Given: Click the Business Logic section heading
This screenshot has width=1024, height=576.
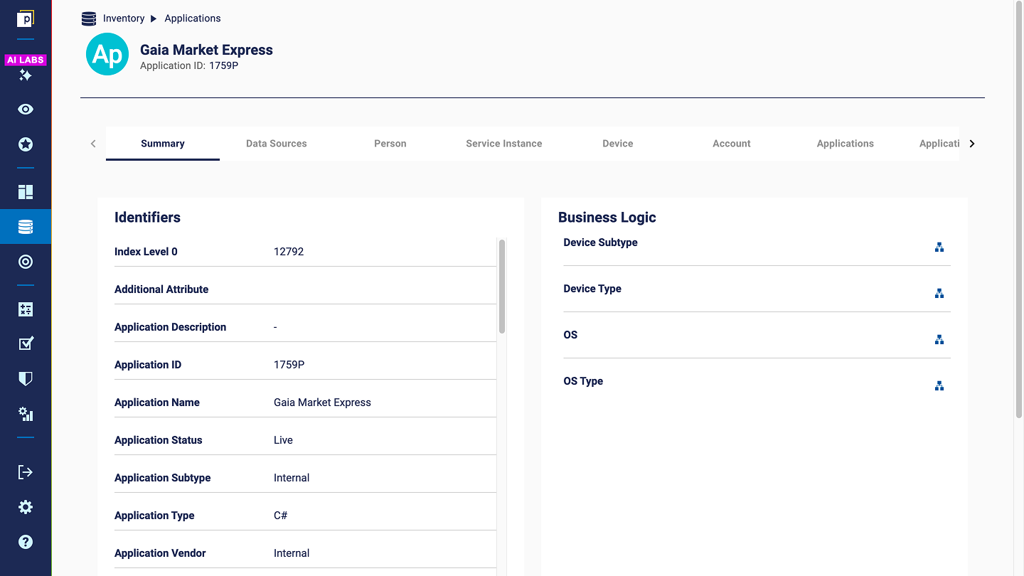Looking at the screenshot, I should pos(607,218).
